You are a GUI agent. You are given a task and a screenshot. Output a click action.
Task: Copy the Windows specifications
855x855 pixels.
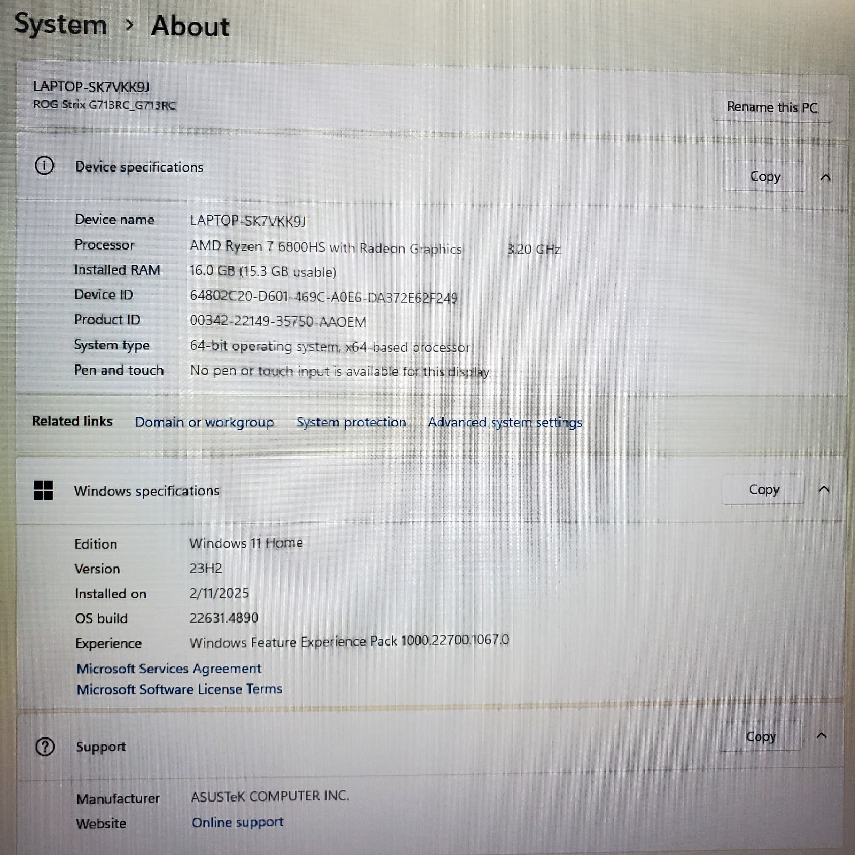763,489
